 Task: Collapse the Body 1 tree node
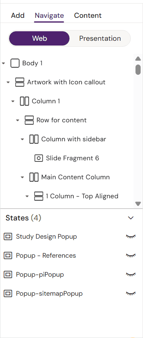pos(4,63)
